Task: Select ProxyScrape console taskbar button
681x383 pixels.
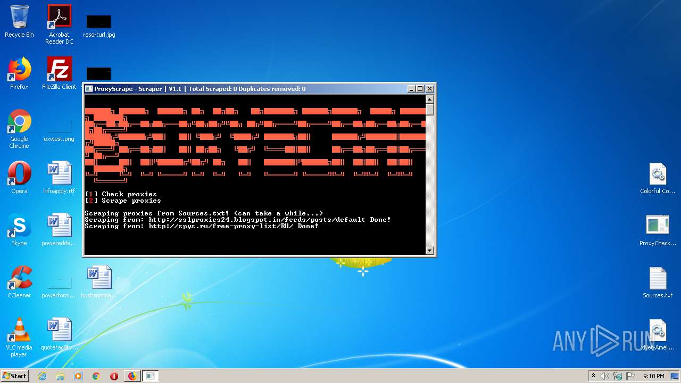Action: [x=151, y=376]
